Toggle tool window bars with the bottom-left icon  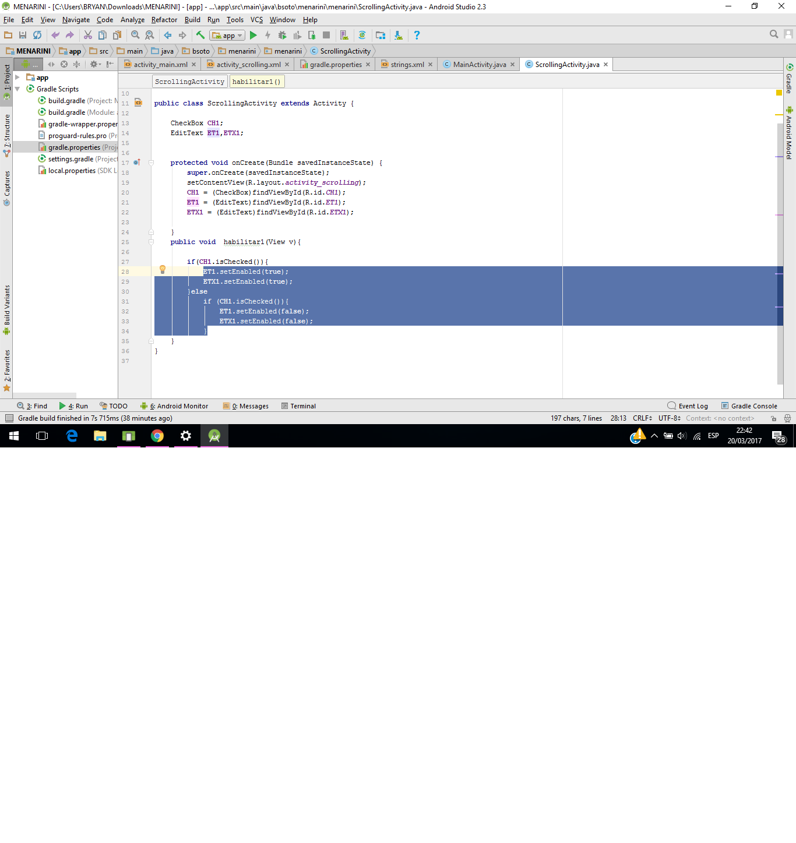click(9, 418)
